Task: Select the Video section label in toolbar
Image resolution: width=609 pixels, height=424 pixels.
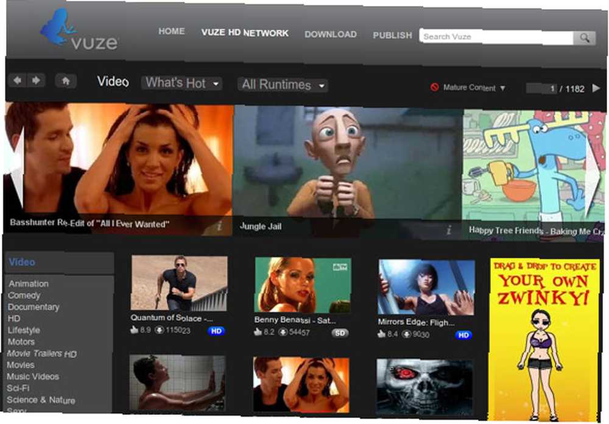Action: 113,81
